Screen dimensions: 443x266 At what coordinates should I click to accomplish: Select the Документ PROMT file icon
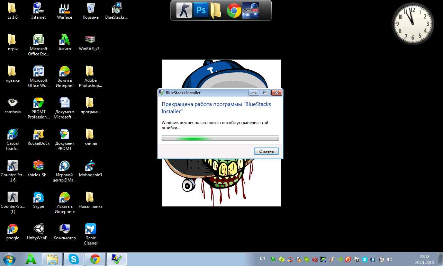point(65,140)
